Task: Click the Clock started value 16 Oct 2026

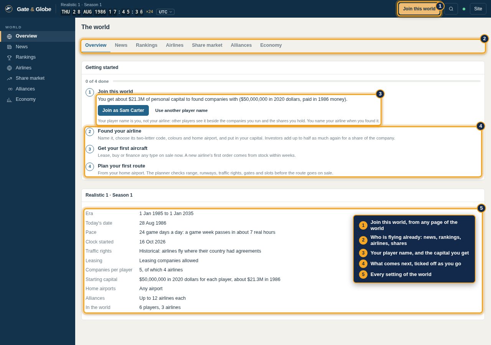Action: tap(152, 242)
